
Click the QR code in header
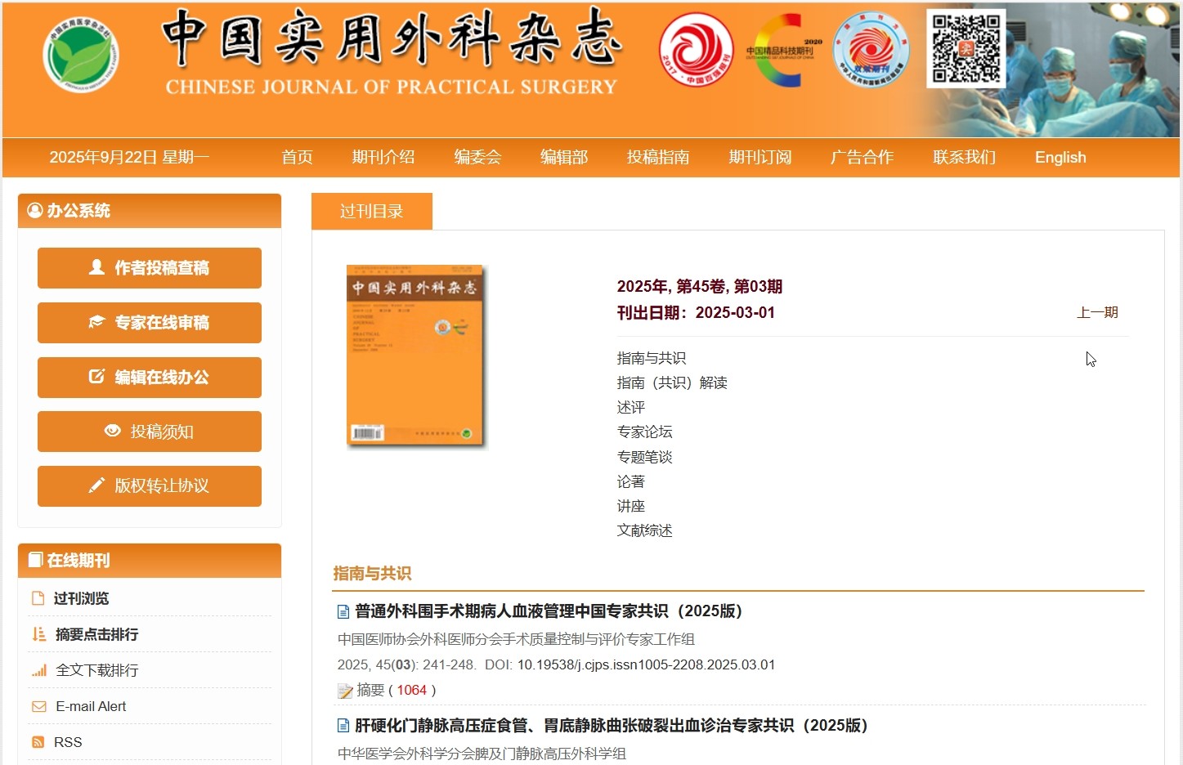coord(966,48)
